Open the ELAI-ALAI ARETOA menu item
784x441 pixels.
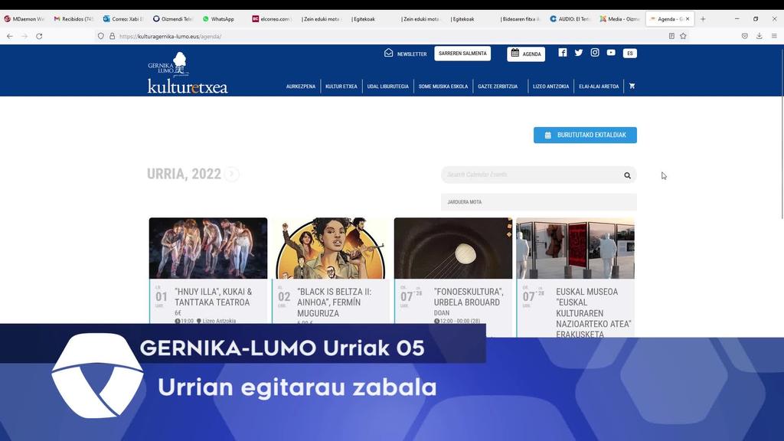coord(599,87)
